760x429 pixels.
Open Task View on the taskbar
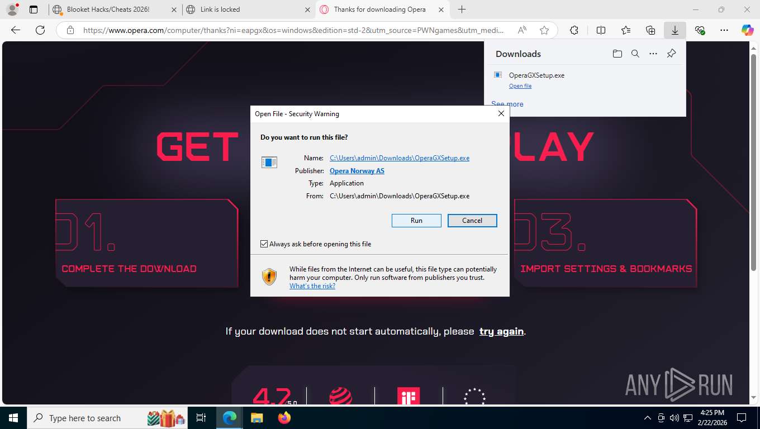[x=201, y=418]
